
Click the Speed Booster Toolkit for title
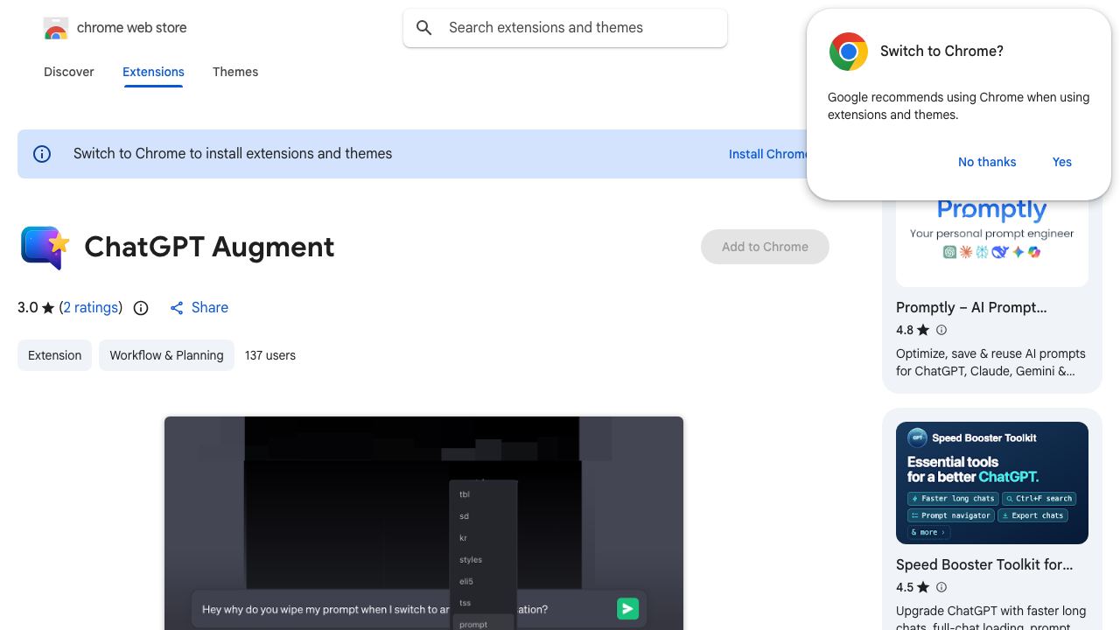click(x=984, y=564)
